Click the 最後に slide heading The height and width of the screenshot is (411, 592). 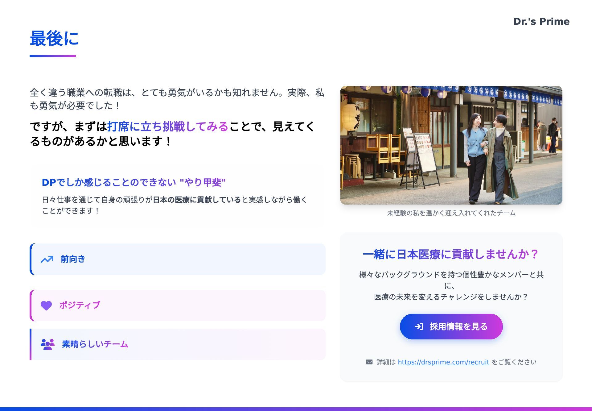tap(54, 39)
